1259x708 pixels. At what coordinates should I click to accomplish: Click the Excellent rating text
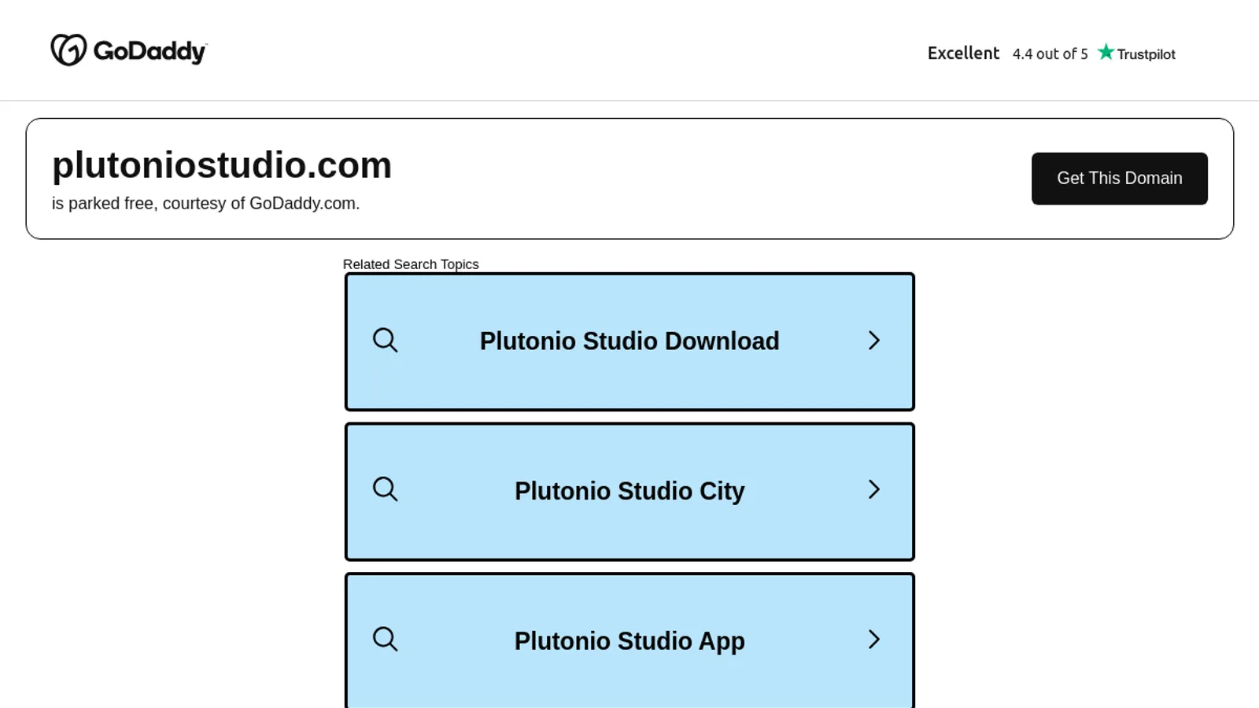(963, 53)
